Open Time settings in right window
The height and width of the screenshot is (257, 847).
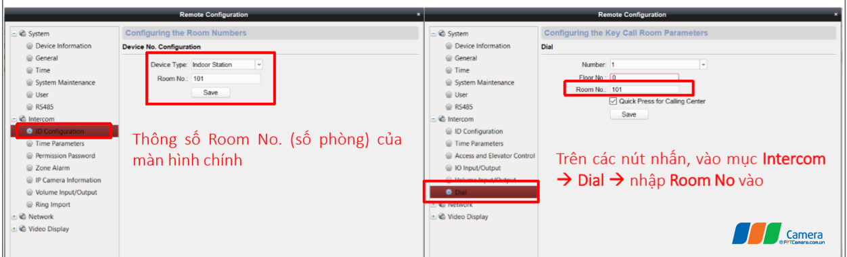point(462,70)
